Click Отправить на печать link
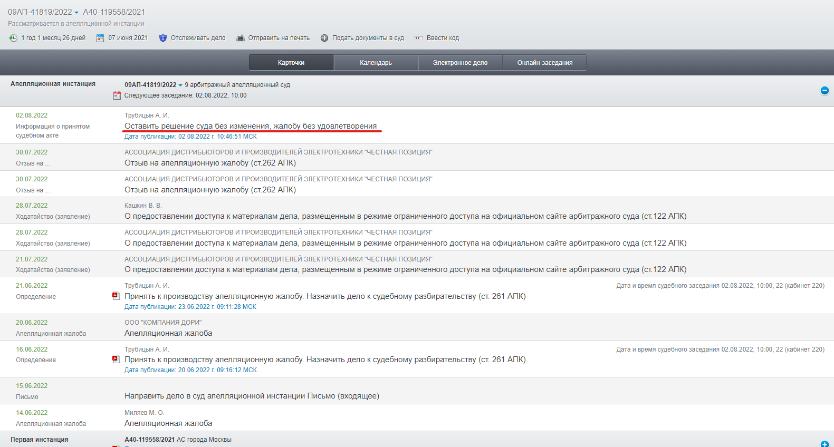This screenshot has height=447, width=834. 279,38
